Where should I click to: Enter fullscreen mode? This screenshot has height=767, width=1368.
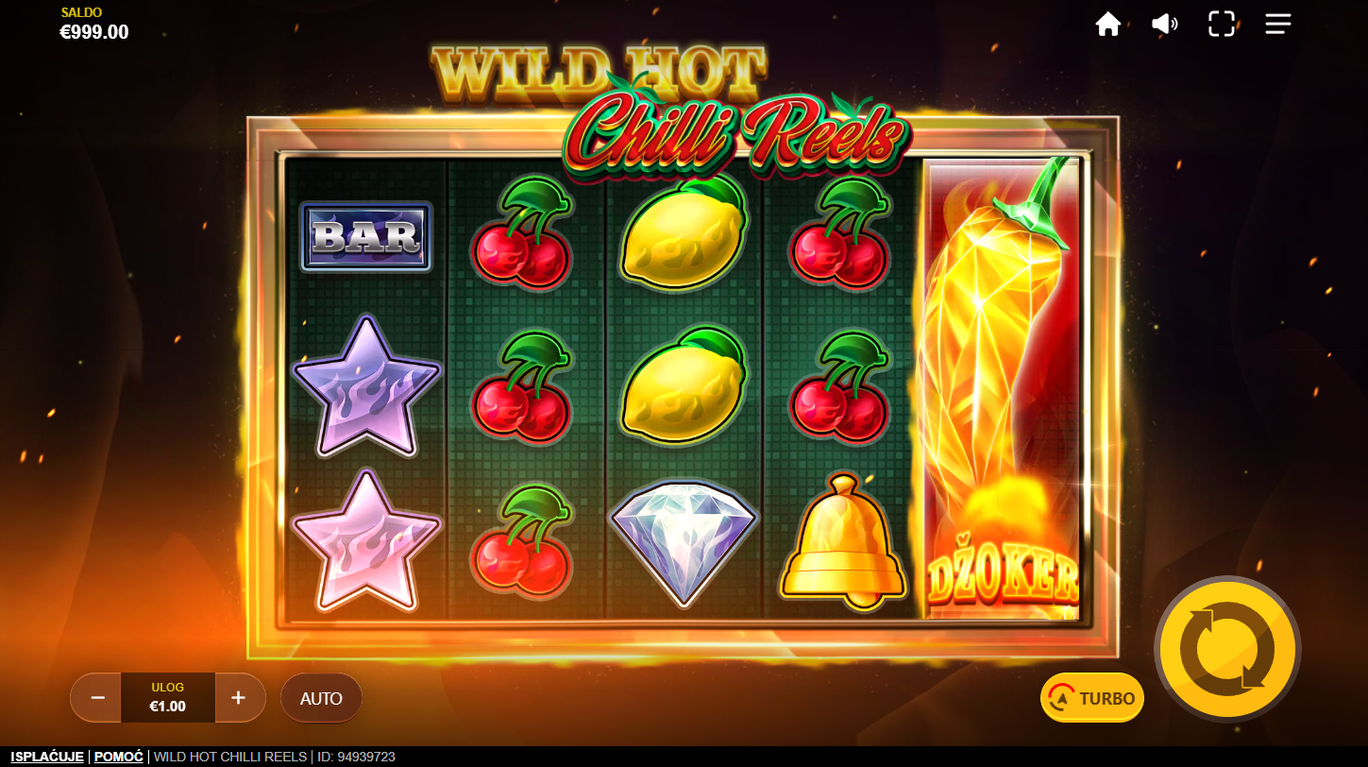(1222, 24)
